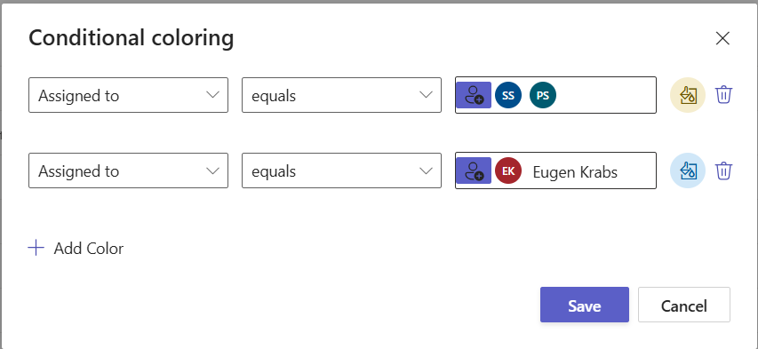The width and height of the screenshot is (758, 349).
Task: Click inside first rule's people picker field
Action: pos(606,95)
